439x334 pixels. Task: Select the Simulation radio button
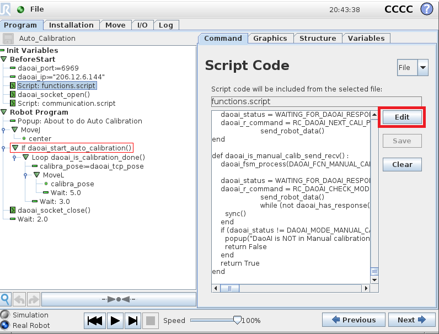click(x=5, y=315)
